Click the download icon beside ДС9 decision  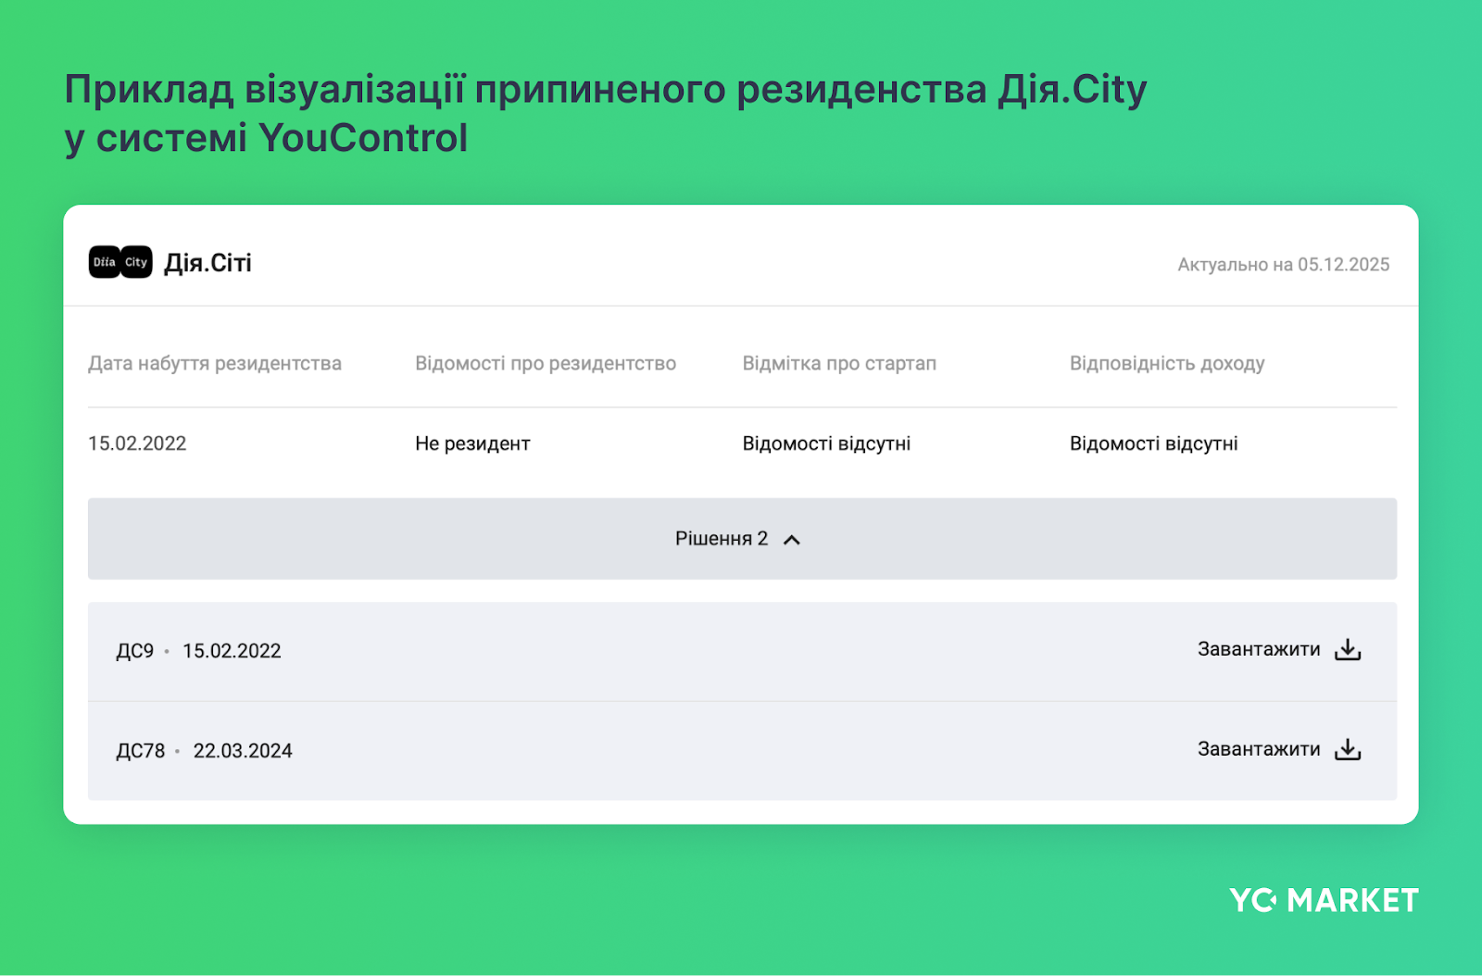(x=1348, y=649)
